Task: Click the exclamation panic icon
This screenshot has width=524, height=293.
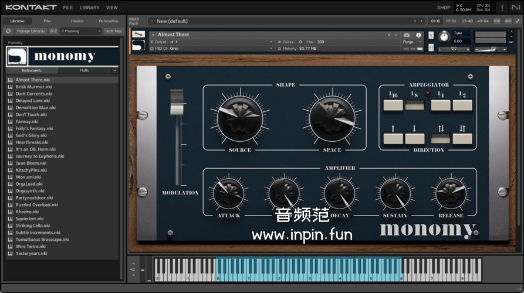Action: [502, 8]
